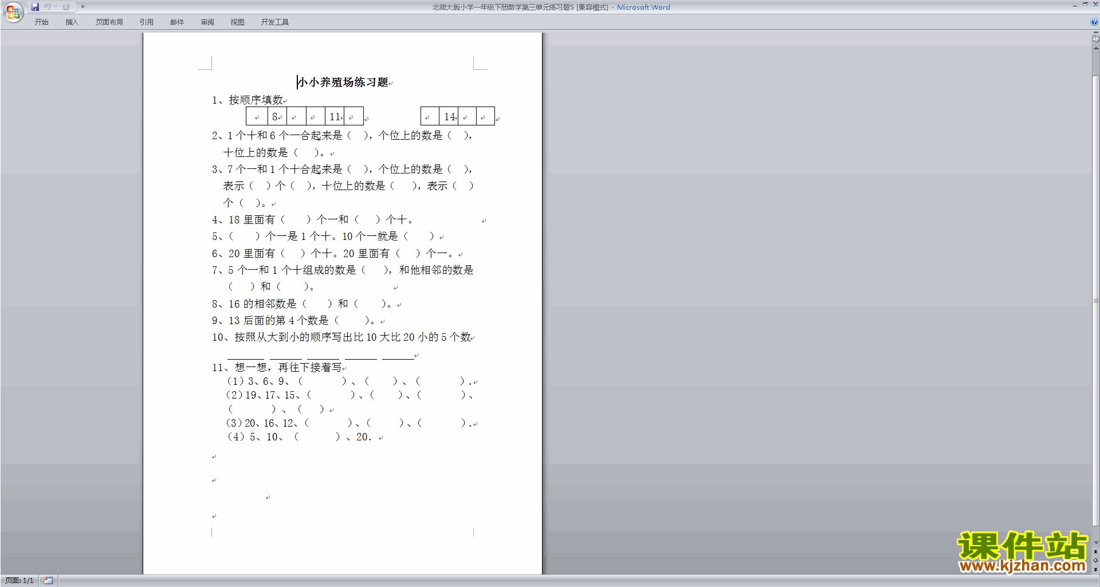Switch to the 视图 tab

tap(238, 22)
